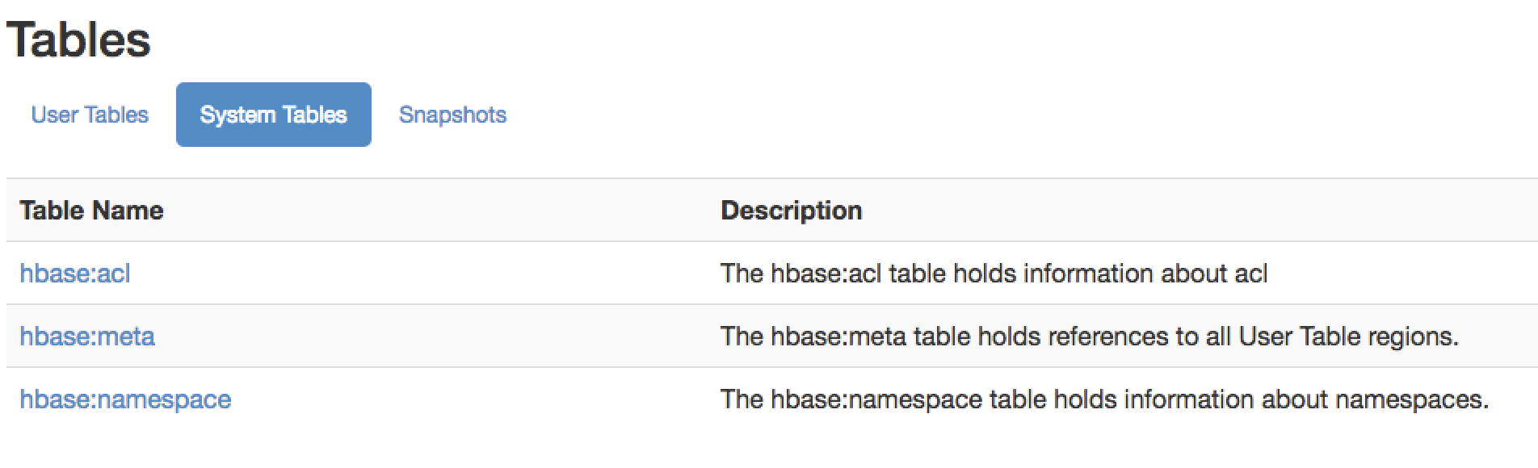
Task: Click 'hbase:namespace' inside the third description
Action: click(876, 399)
